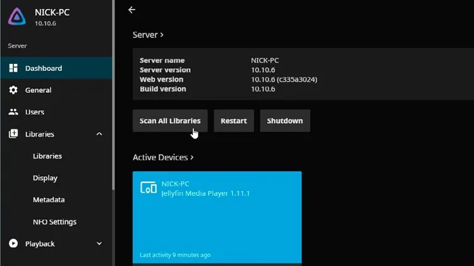Click Jellyfin Media Player 1.11.1 text
The height and width of the screenshot is (266, 474).
205,193
